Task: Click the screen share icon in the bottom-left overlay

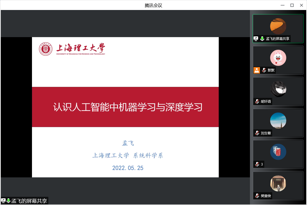Action: [x=4, y=201]
